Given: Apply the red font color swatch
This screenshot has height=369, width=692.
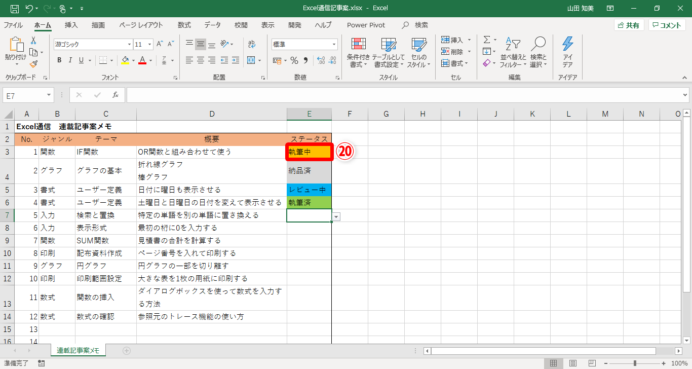Looking at the screenshot, I should coord(143,60).
